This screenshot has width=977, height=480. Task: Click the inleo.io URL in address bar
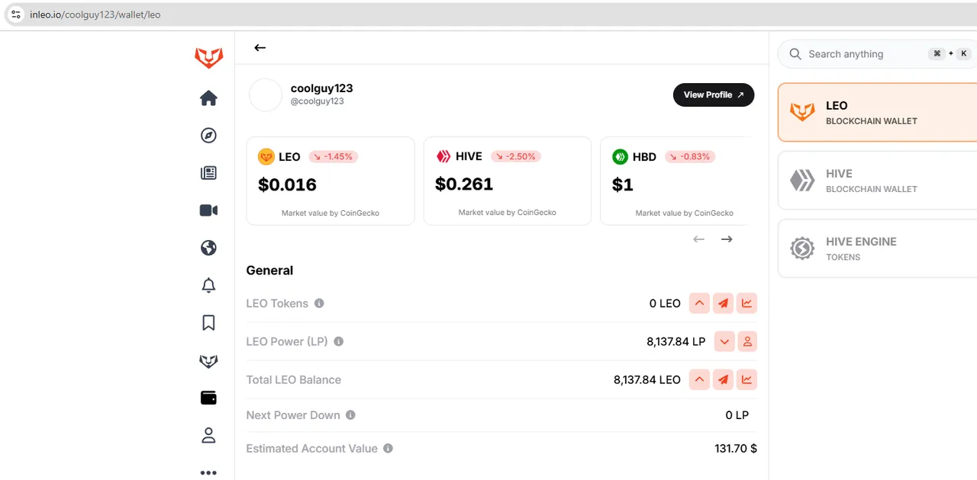[95, 14]
